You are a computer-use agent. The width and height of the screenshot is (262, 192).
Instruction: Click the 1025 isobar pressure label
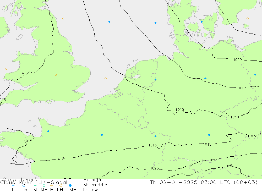tap(228, 166)
